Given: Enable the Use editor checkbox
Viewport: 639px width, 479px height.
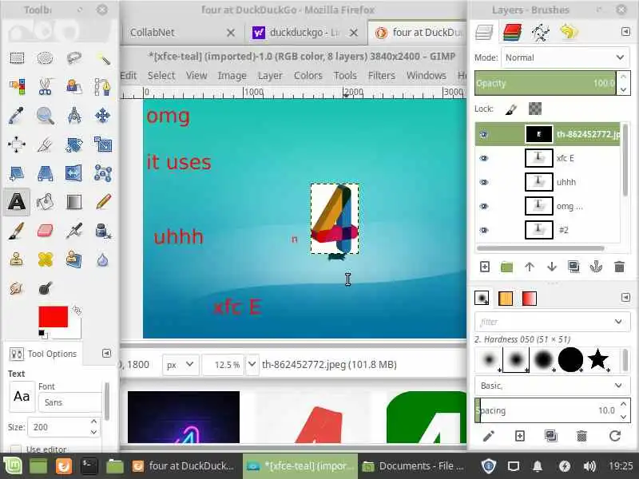Looking at the screenshot, I should point(15,449).
